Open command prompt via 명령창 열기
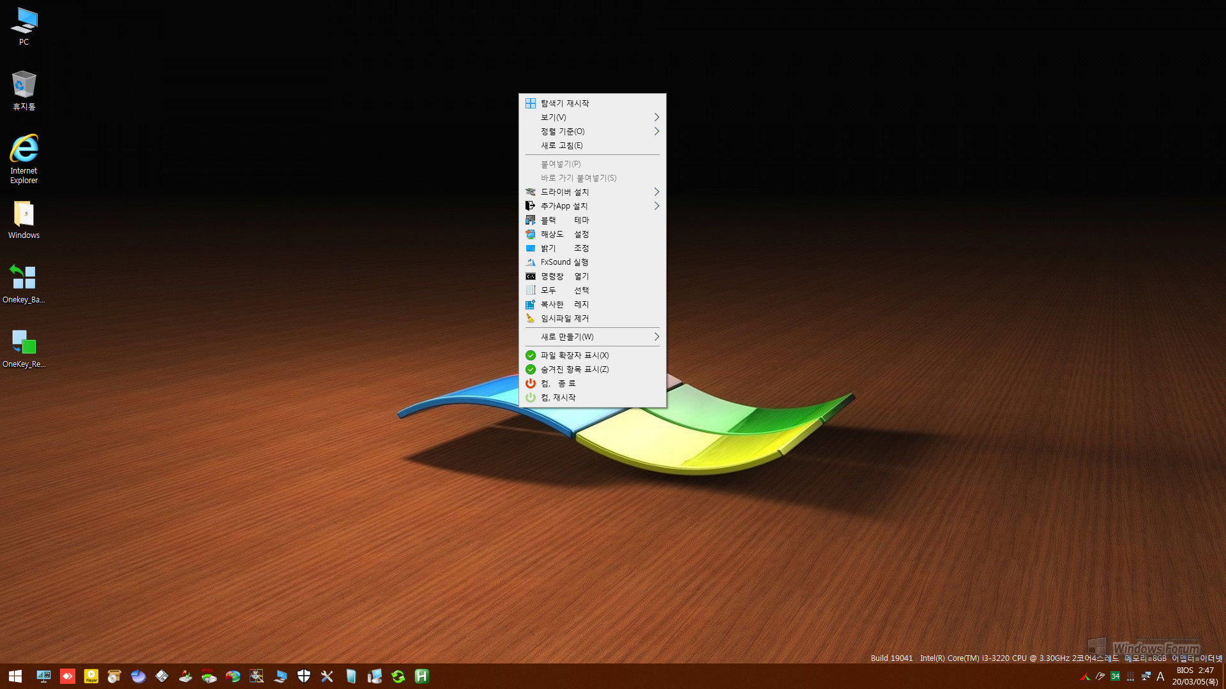The height and width of the screenshot is (689, 1226). coord(592,276)
